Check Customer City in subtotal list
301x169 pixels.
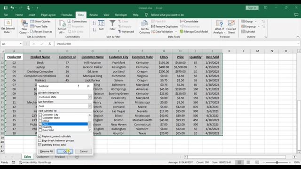[40, 115]
